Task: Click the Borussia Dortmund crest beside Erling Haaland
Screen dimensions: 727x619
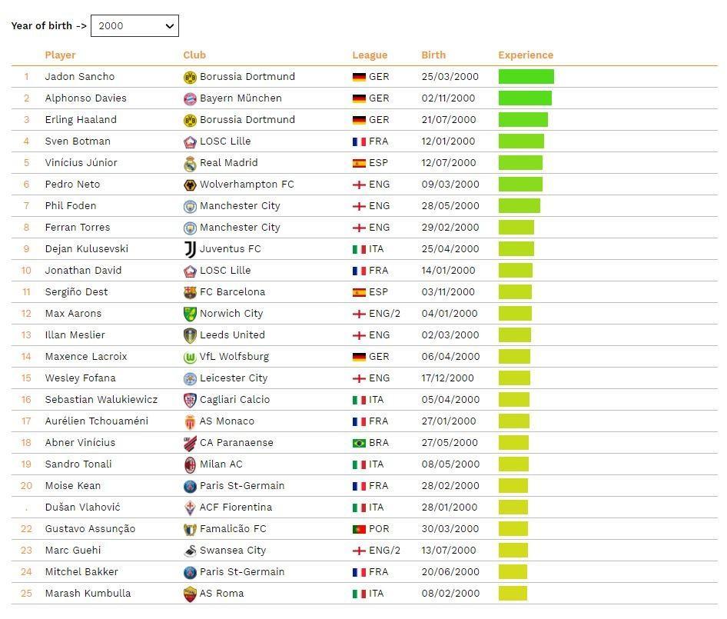Action: [x=190, y=120]
